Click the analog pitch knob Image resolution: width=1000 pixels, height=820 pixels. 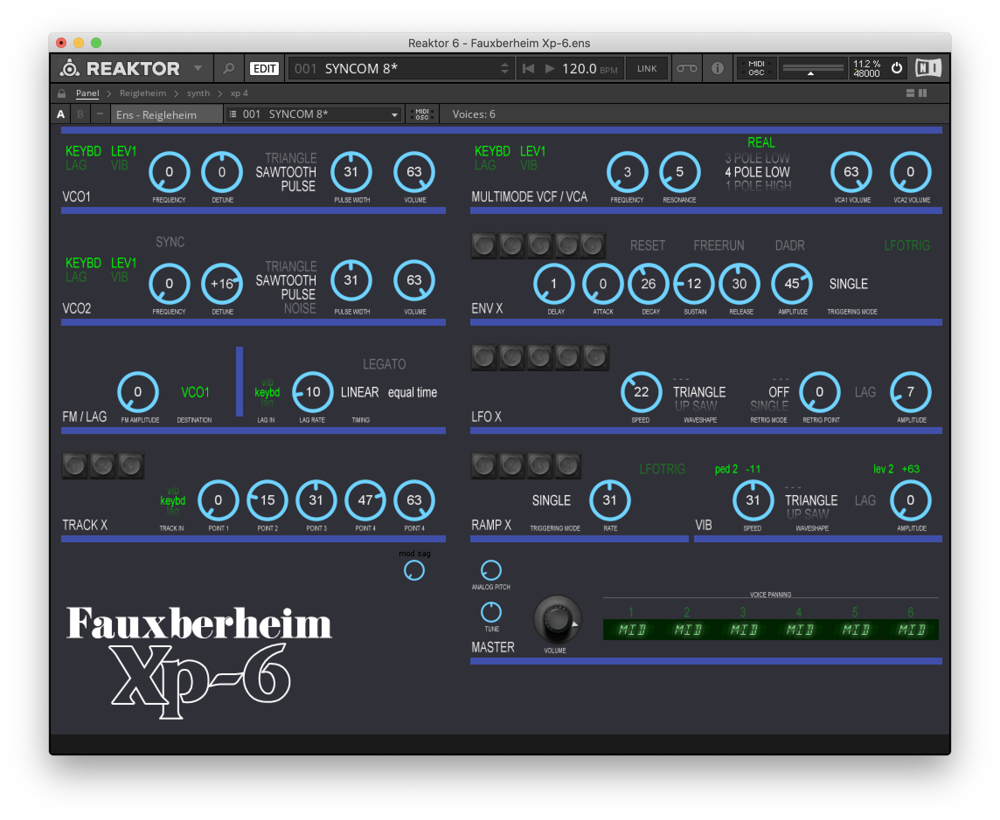coord(491,571)
